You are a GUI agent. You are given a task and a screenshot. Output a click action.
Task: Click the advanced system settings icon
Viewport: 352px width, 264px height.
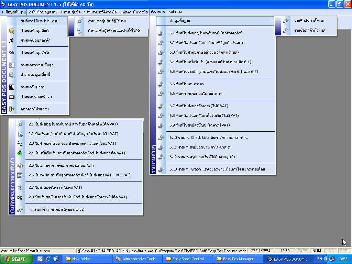pyautogui.click(x=12, y=65)
